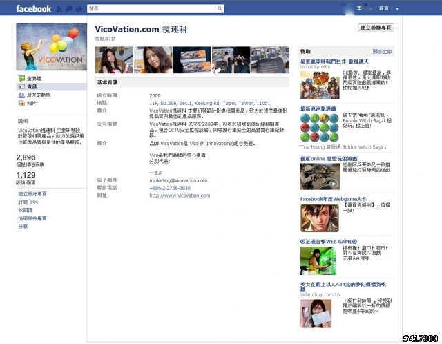Click sidebar link 建立粉絲專頁 under counts

point(32,194)
